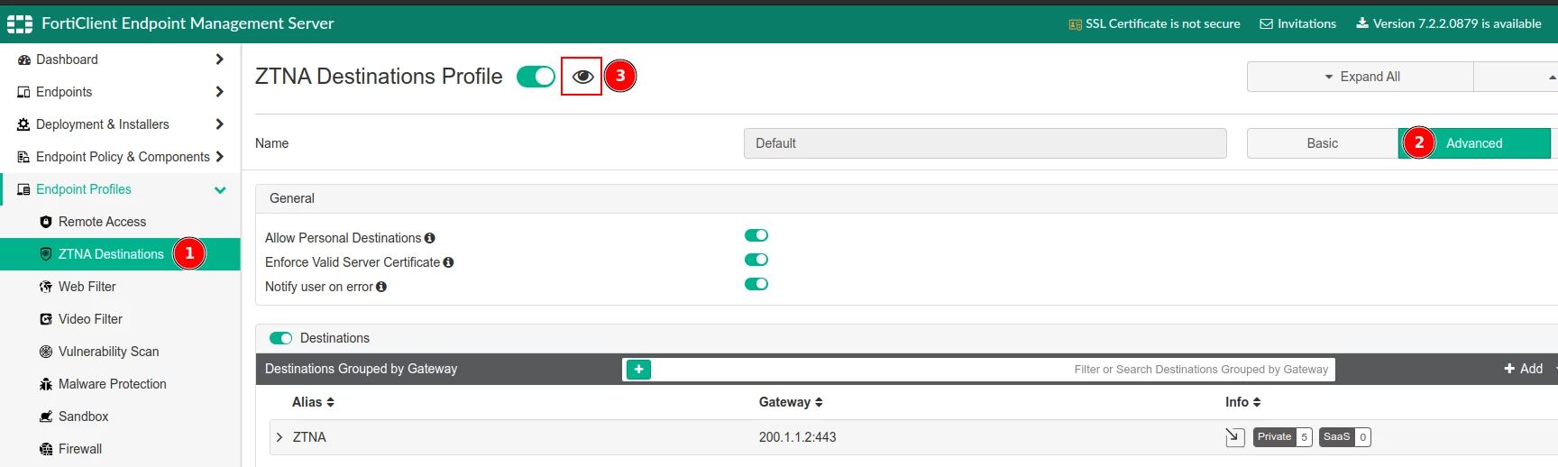Click info icon beside Enforce Valid Server Certificate
The height and width of the screenshot is (467, 1558).
448,262
